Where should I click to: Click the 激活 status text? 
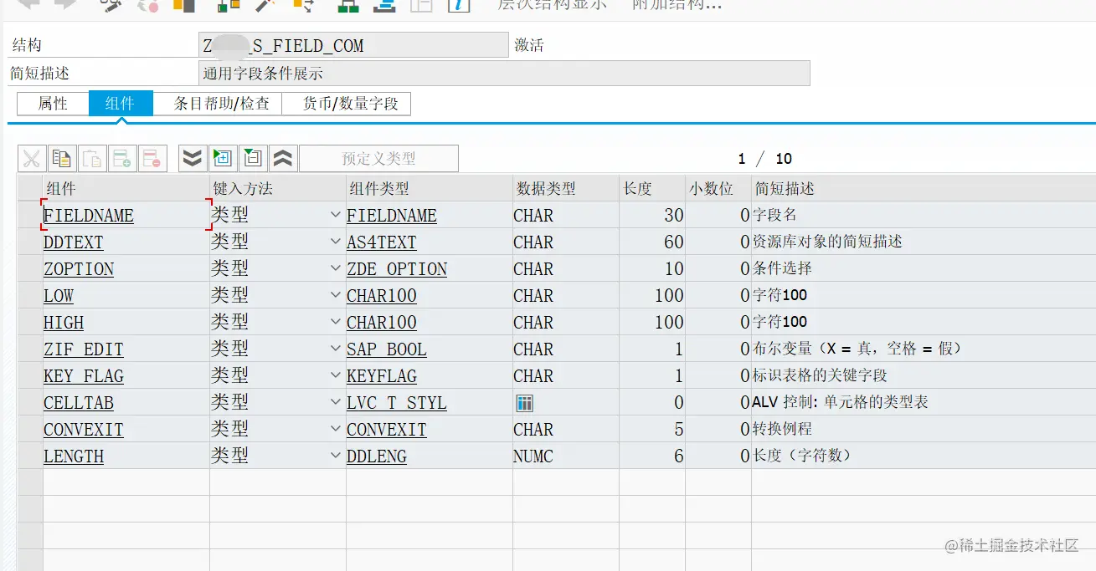coord(529,45)
